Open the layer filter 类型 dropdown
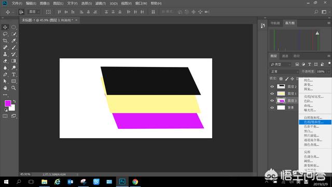This screenshot has width=332, height=187. [x=281, y=64]
